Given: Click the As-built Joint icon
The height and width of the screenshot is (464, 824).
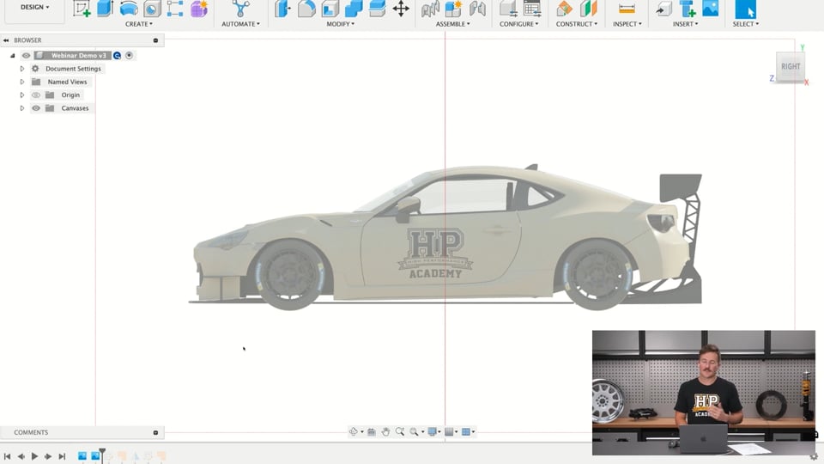Looking at the screenshot, I should coord(477,9).
